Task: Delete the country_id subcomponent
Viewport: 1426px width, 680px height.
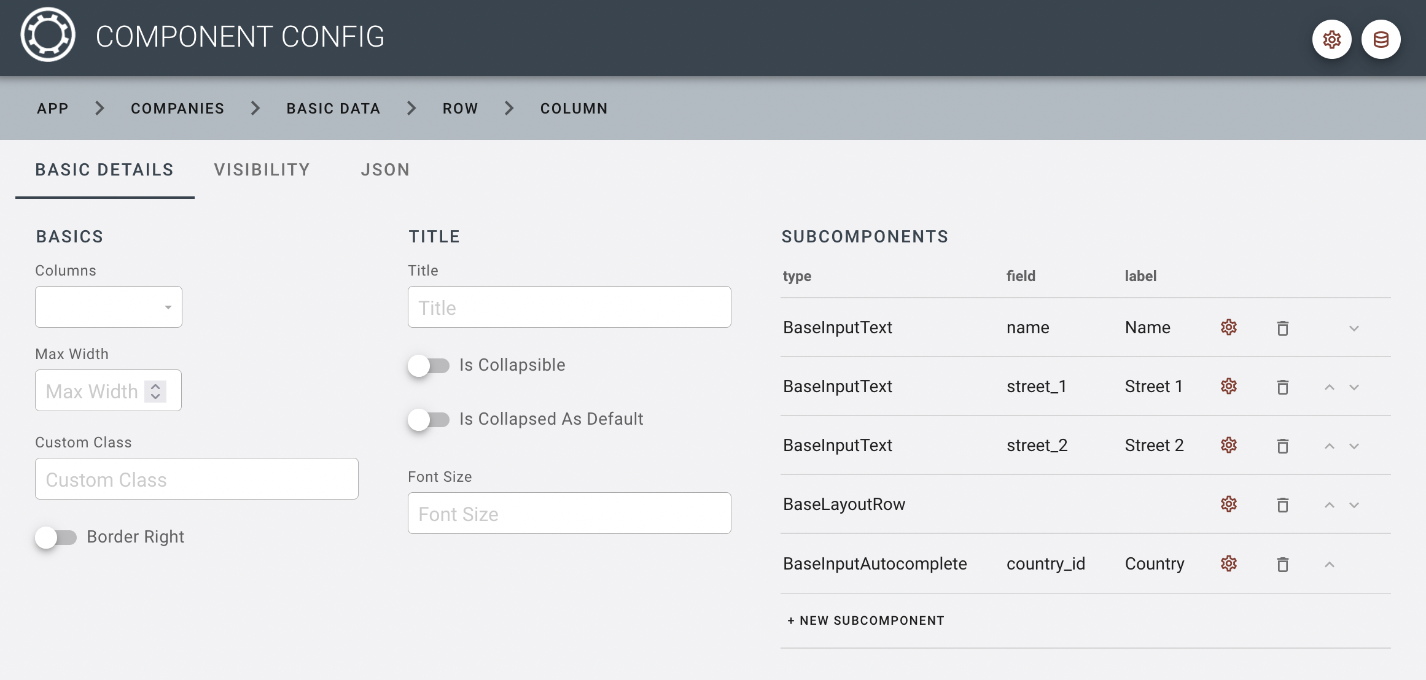Action: point(1282,564)
